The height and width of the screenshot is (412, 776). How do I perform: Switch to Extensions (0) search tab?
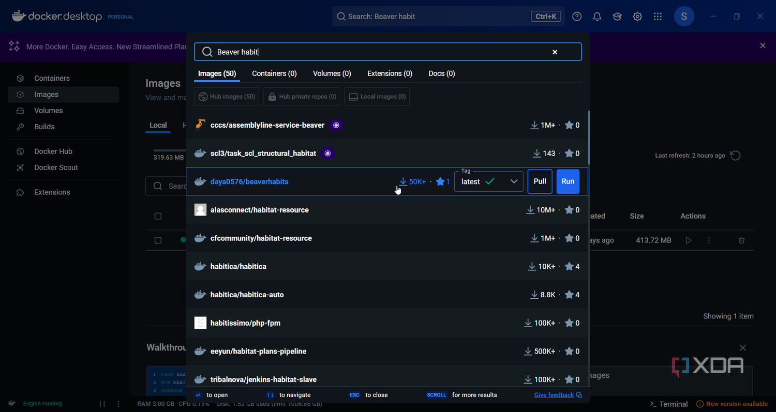(x=390, y=73)
